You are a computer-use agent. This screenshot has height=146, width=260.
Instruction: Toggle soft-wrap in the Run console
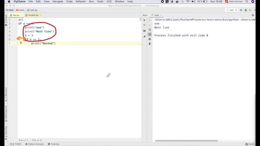tap(149, 30)
